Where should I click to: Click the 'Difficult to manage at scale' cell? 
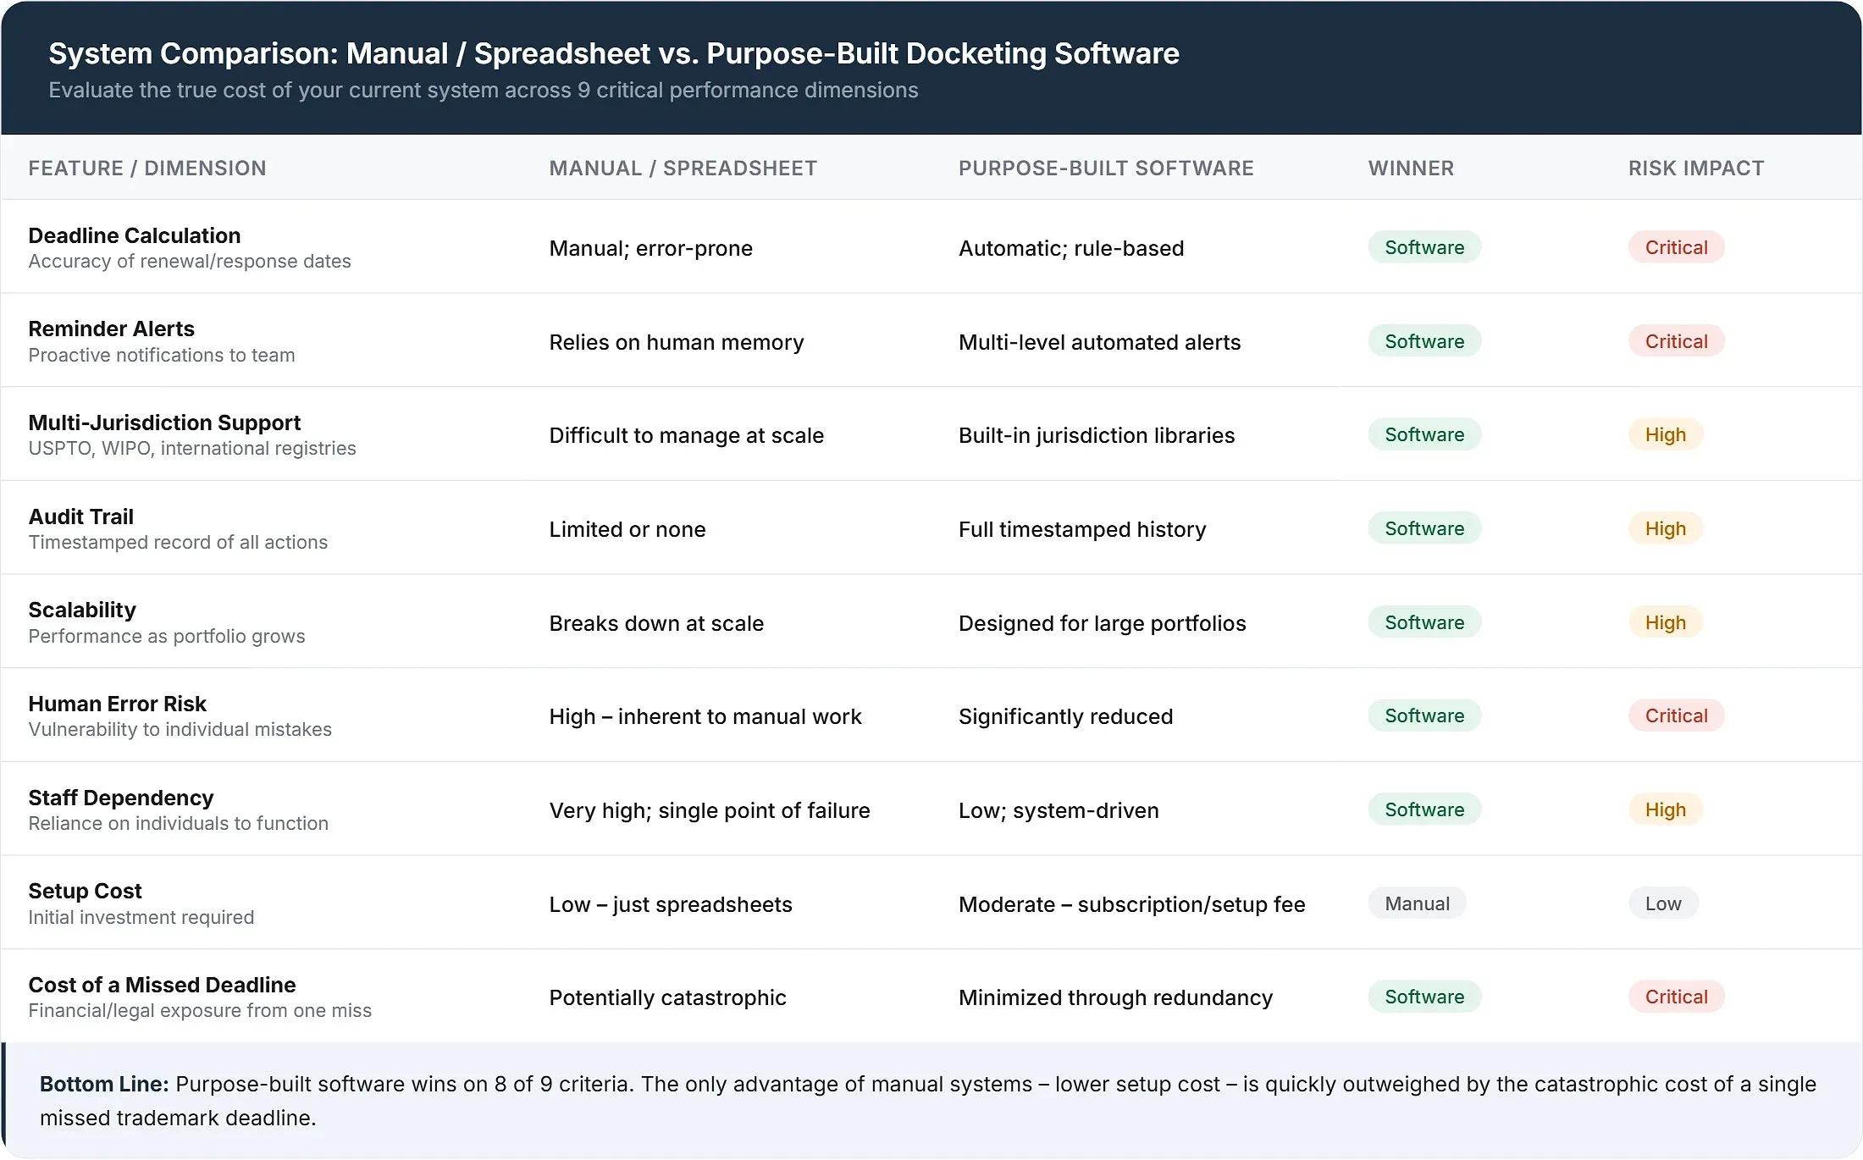click(x=686, y=435)
